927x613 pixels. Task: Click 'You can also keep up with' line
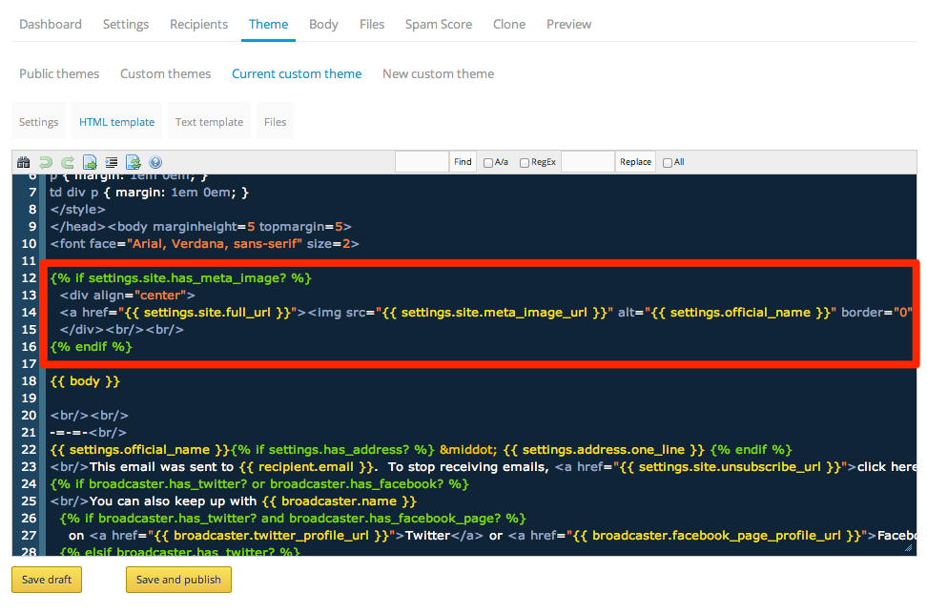[233, 501]
